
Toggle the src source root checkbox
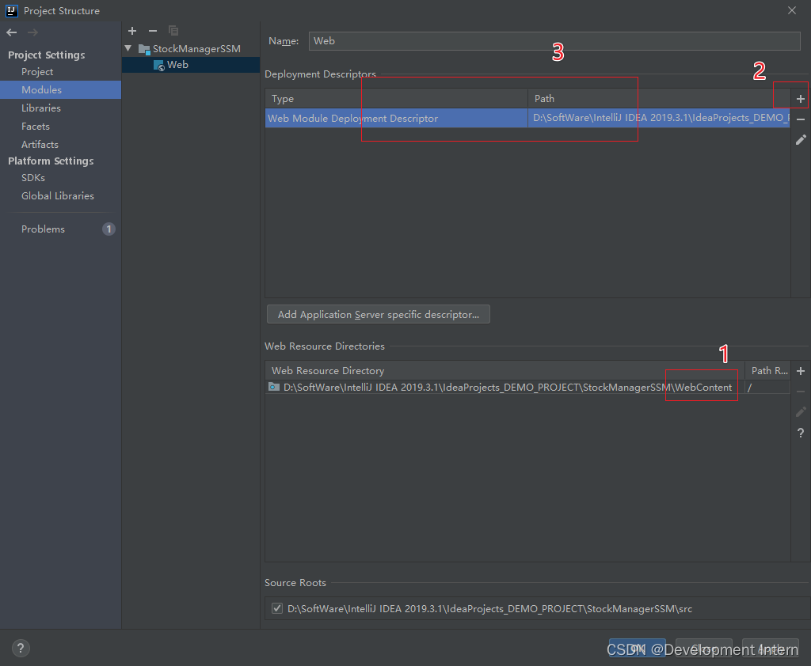tap(277, 608)
